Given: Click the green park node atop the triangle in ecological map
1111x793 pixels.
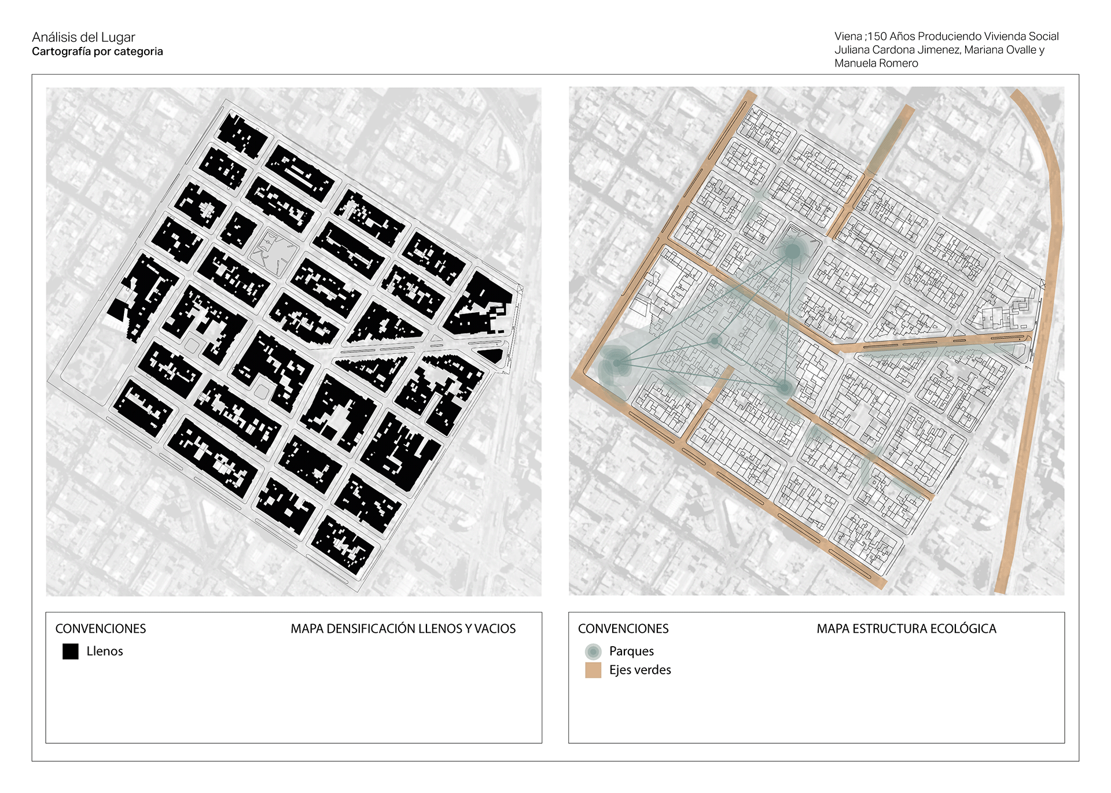Looking at the screenshot, I should 792,251.
